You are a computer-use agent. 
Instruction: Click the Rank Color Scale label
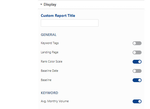click(51, 61)
